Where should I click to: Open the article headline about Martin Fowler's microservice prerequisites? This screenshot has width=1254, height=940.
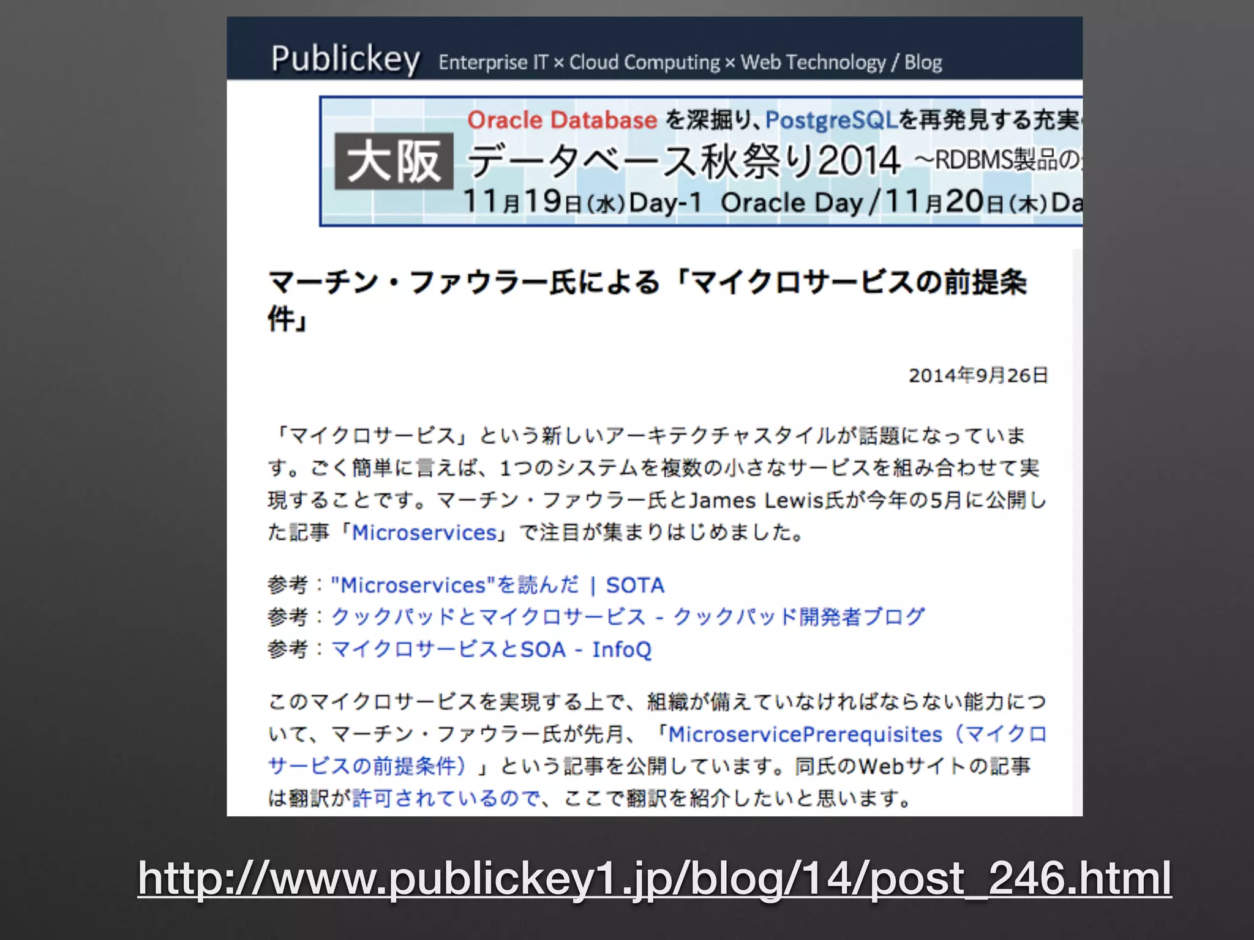(647, 300)
